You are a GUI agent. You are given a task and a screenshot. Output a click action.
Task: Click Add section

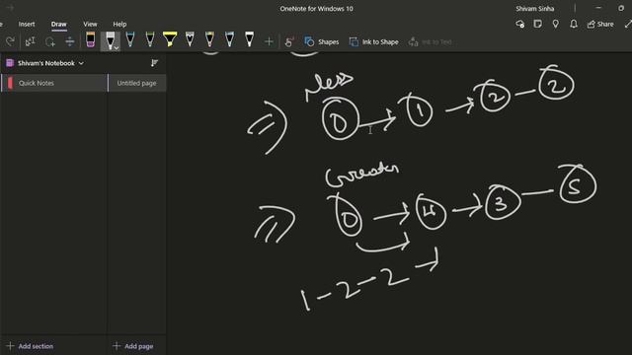point(31,346)
